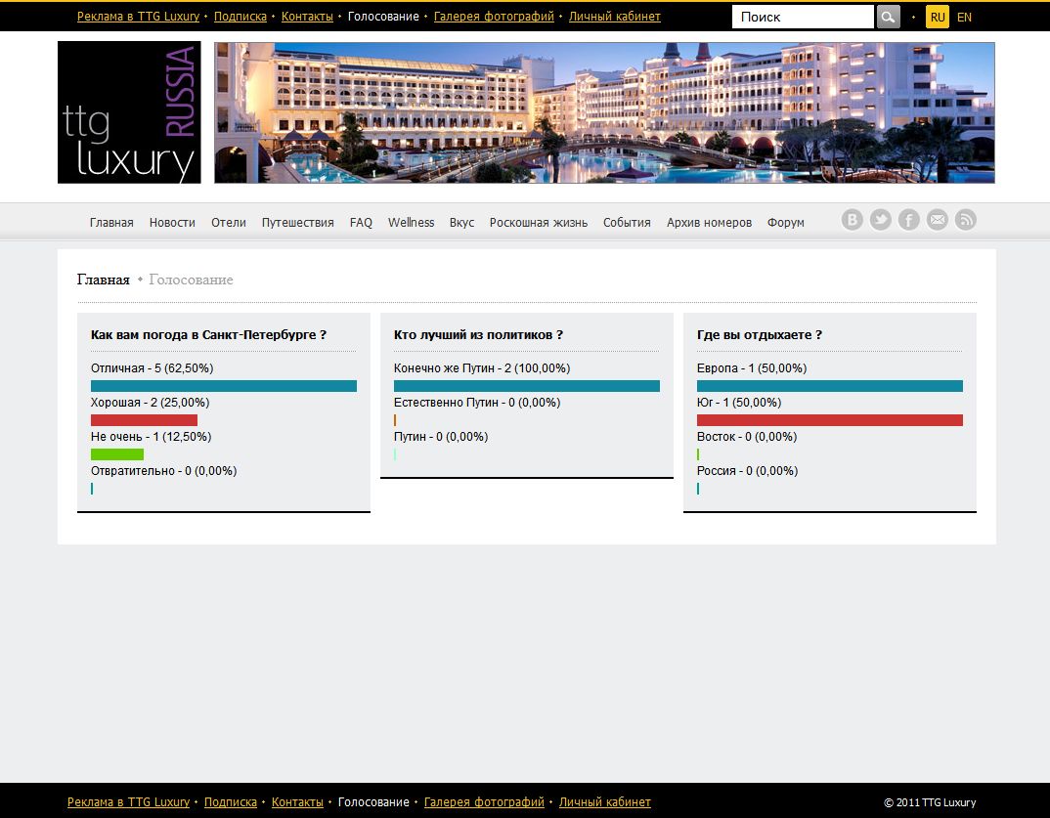Click the hotel banner image

[x=604, y=112]
